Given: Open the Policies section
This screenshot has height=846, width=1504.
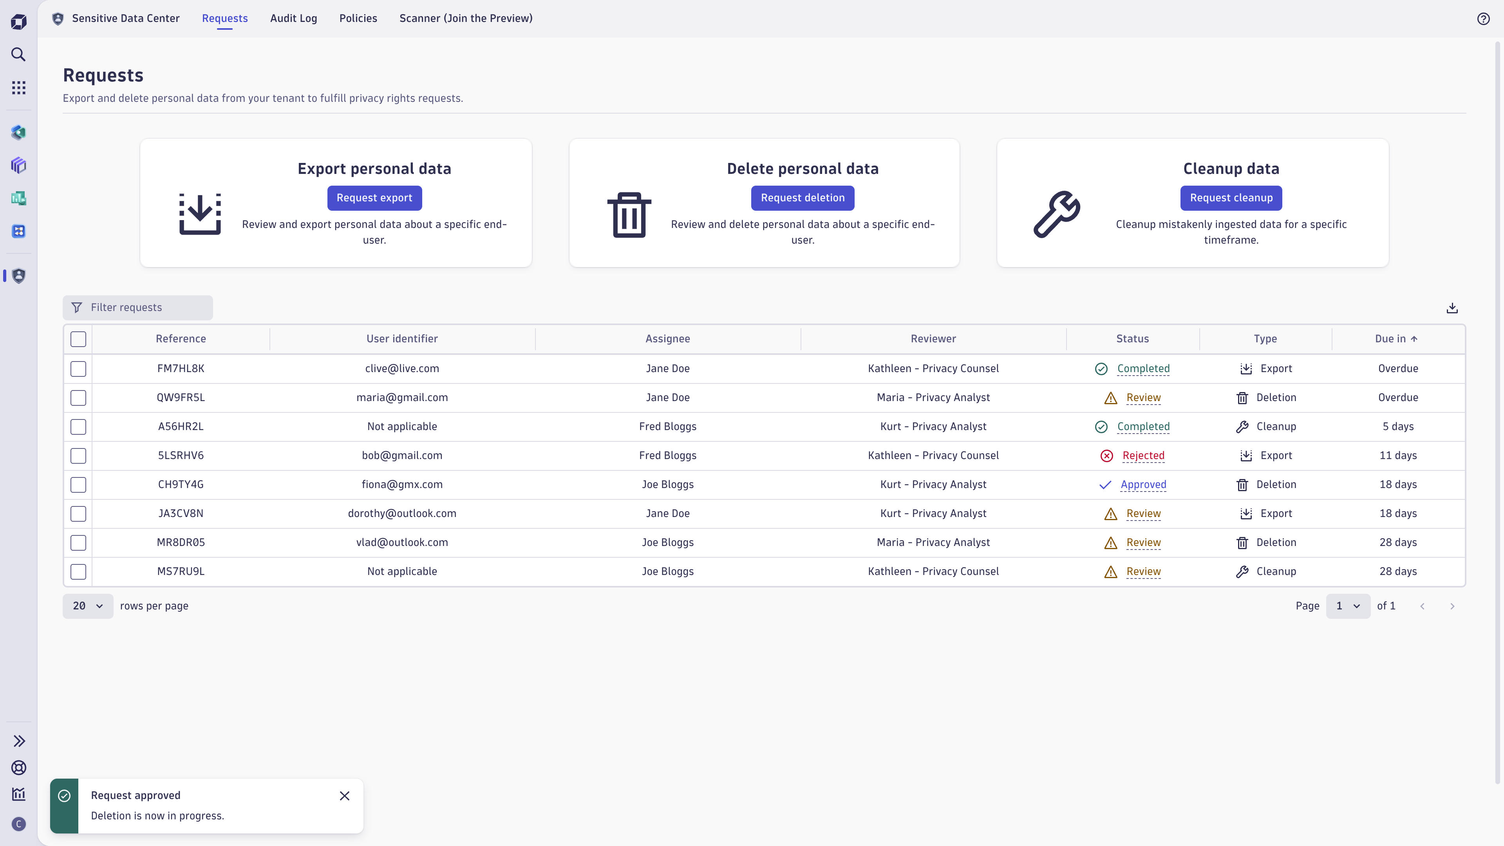Looking at the screenshot, I should 358,18.
